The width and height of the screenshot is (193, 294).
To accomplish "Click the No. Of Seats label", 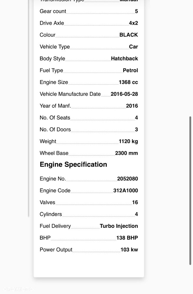I will click(55, 117).
